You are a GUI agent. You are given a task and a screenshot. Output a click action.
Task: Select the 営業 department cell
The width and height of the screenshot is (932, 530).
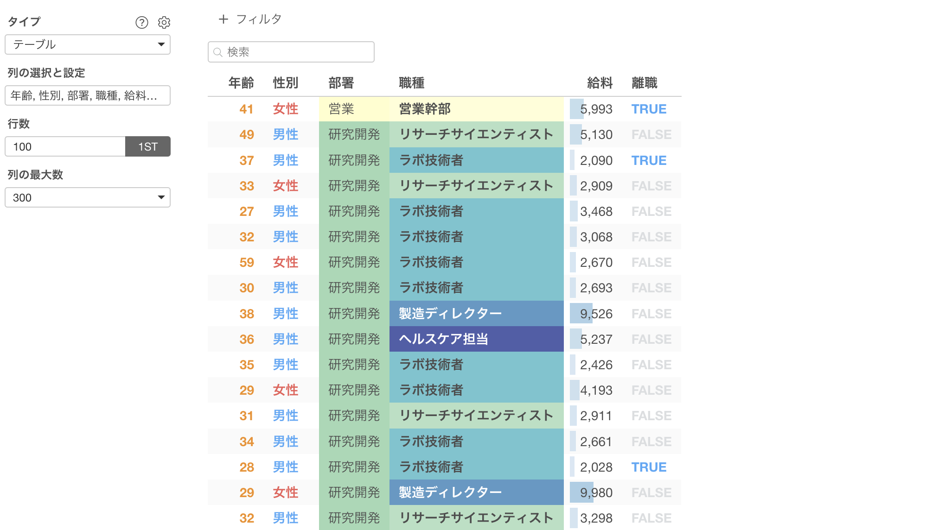coord(354,109)
